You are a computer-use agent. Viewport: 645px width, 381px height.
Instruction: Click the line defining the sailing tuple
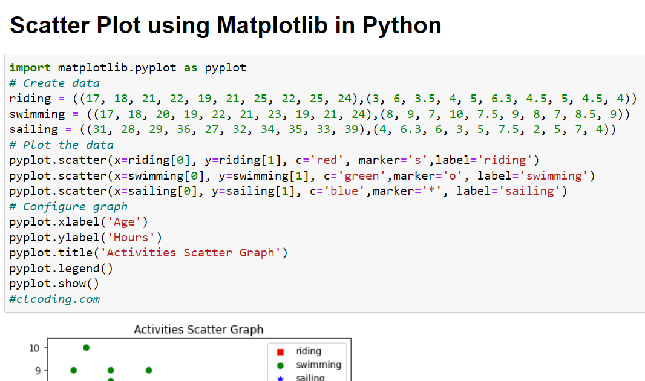pos(313,129)
